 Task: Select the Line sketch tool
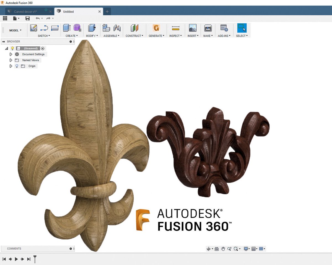click(44, 28)
